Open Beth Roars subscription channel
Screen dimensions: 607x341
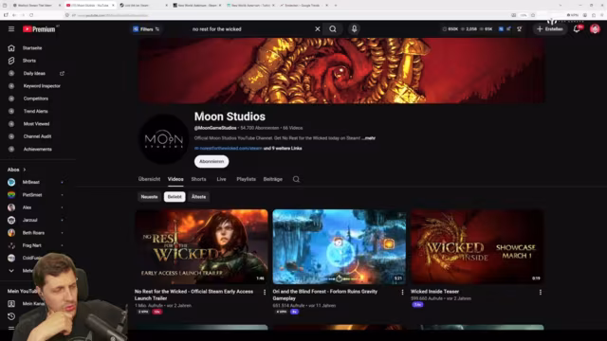coord(34,233)
